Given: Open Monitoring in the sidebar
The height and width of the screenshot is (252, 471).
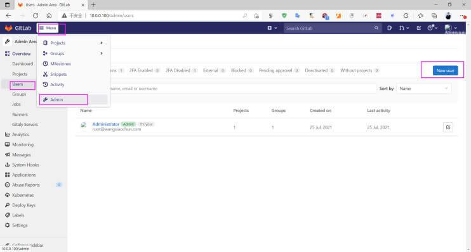Looking at the screenshot, I should [x=23, y=145].
